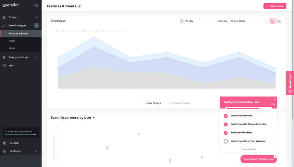The width and height of the screenshot is (294, 167).
Task: Click Get Started with Userpilot button
Action: (x=259, y=159)
